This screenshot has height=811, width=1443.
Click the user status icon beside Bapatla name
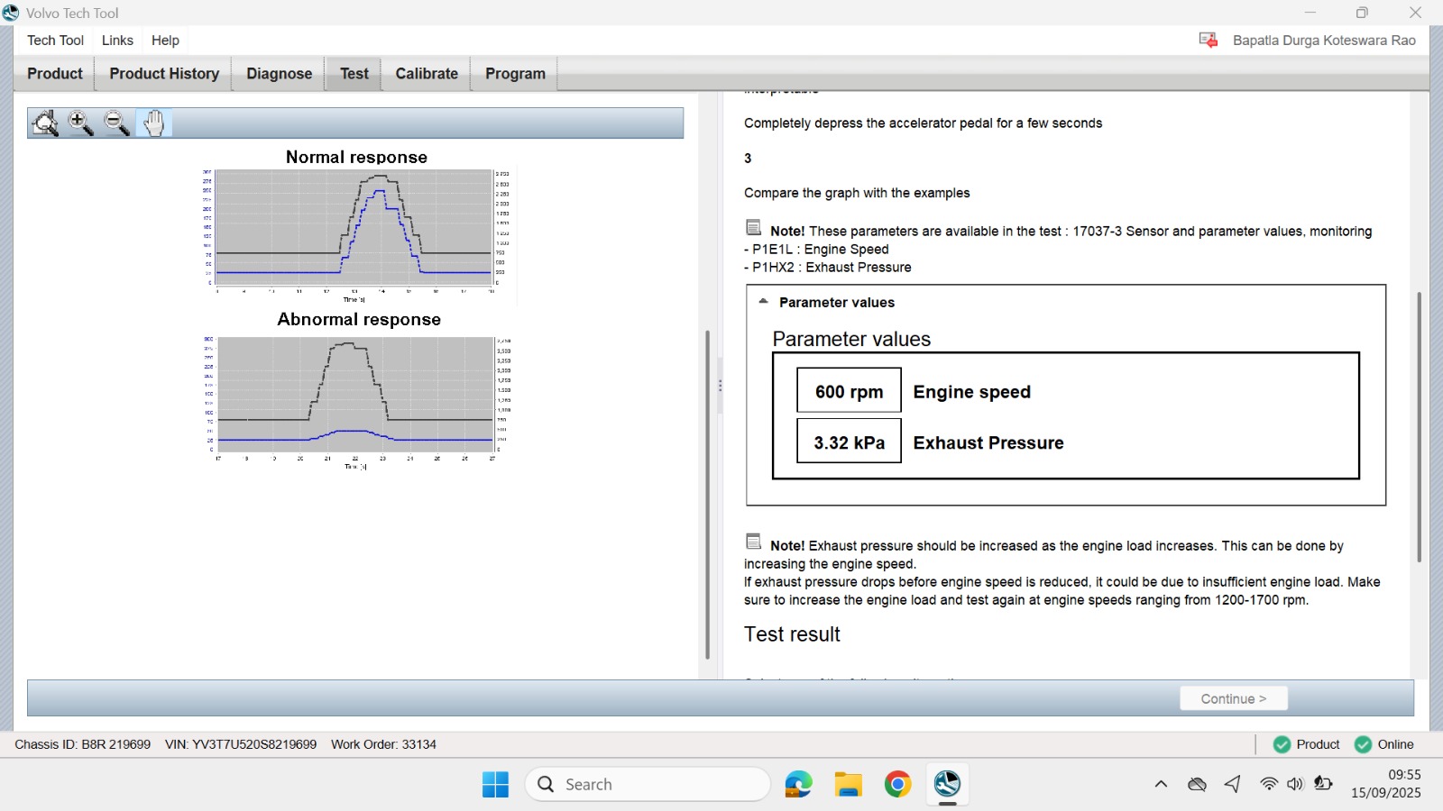coord(1209,40)
